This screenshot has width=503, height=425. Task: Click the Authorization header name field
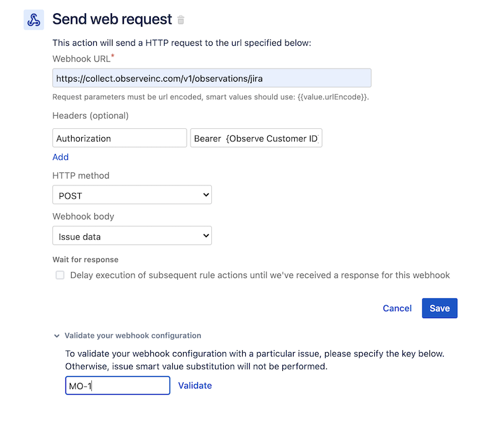pyautogui.click(x=119, y=138)
